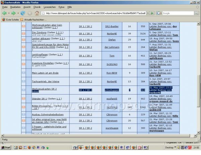Click the green Go button beside address bar
Image resolution: width=201 pixels, height=155 pixels.
(152, 13)
